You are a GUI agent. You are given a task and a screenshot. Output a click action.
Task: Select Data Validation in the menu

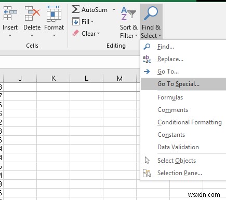(x=183, y=147)
